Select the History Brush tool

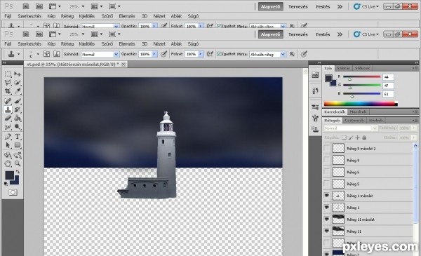point(18,109)
